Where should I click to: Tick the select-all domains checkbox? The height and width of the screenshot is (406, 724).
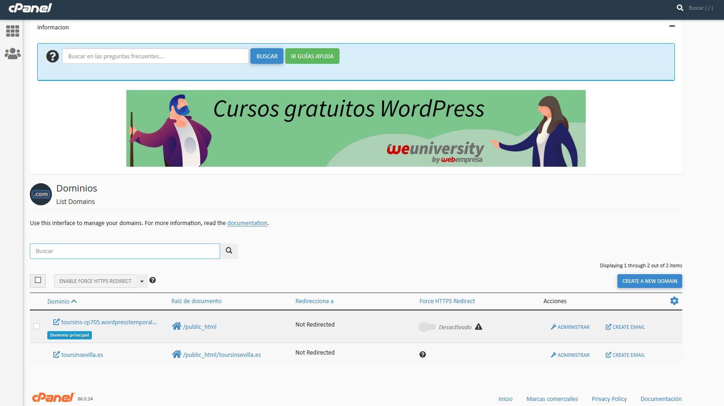[x=38, y=280]
